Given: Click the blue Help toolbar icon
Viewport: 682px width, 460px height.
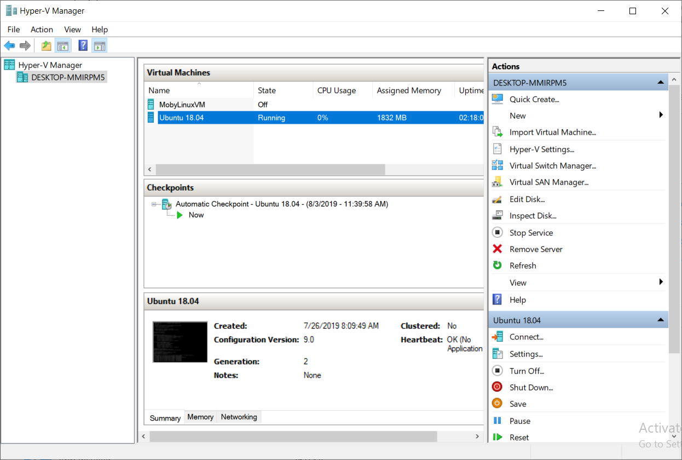Looking at the screenshot, I should (x=83, y=45).
